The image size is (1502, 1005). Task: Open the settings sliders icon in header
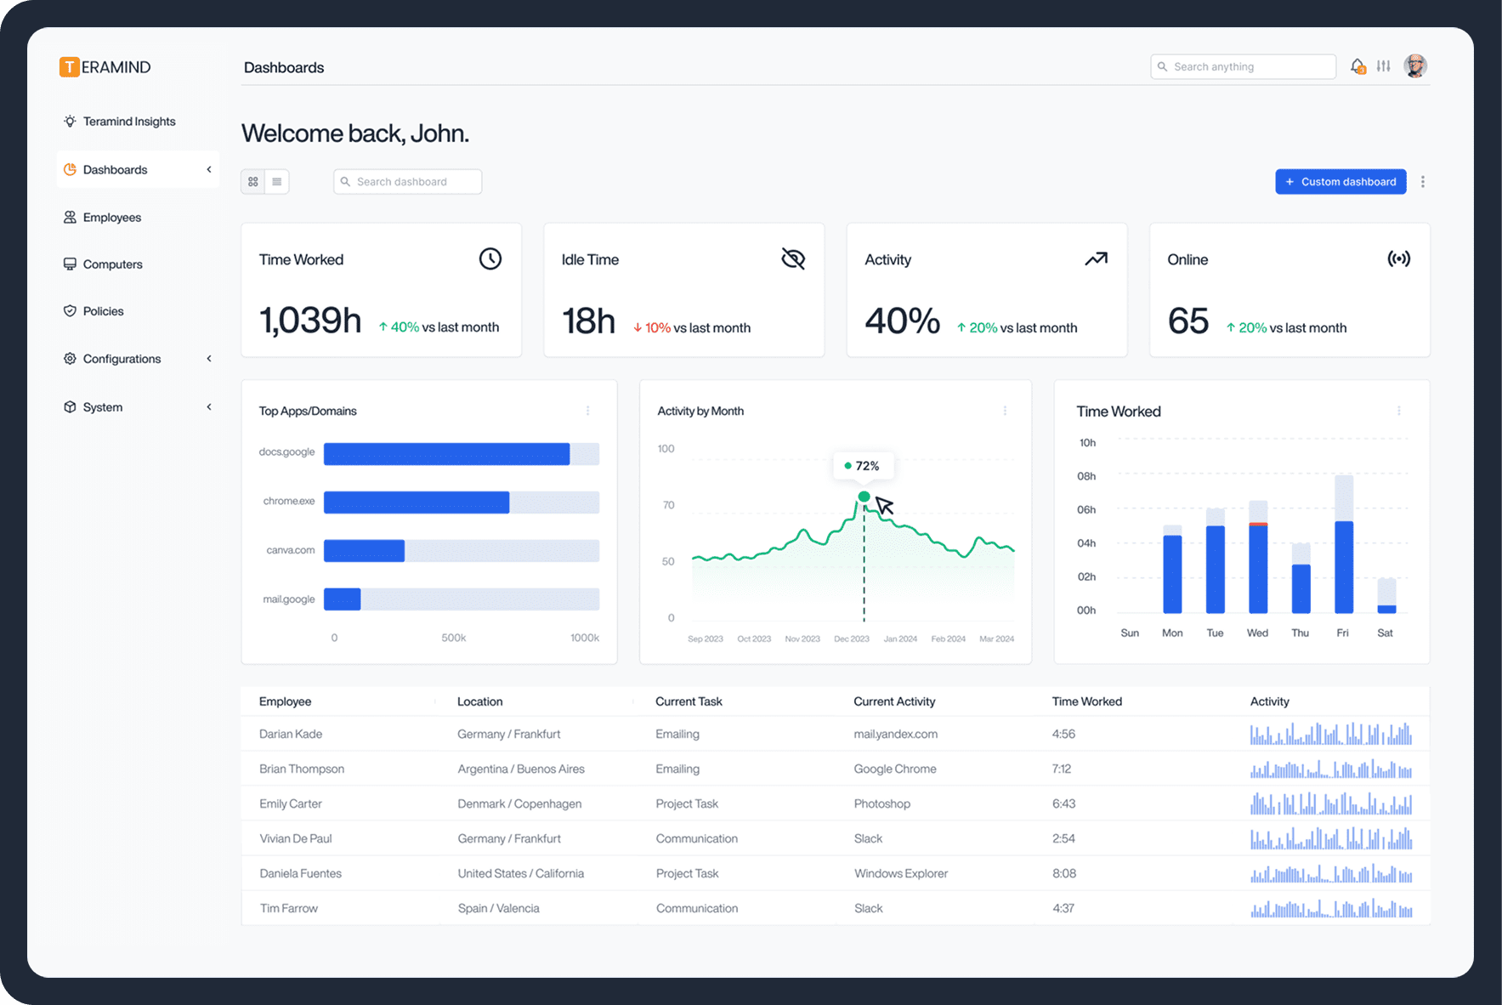tap(1384, 66)
